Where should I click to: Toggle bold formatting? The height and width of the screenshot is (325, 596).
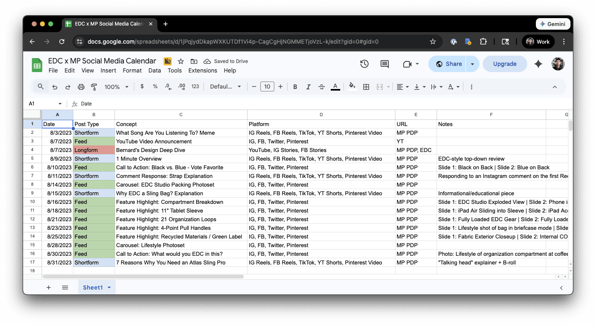tap(295, 87)
